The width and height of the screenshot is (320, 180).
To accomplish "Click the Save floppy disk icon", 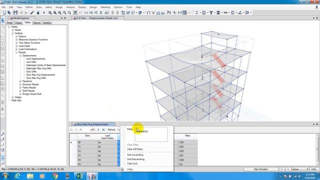I will [15, 12].
